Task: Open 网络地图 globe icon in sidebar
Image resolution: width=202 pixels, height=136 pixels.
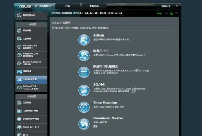Action: coord(19,30)
